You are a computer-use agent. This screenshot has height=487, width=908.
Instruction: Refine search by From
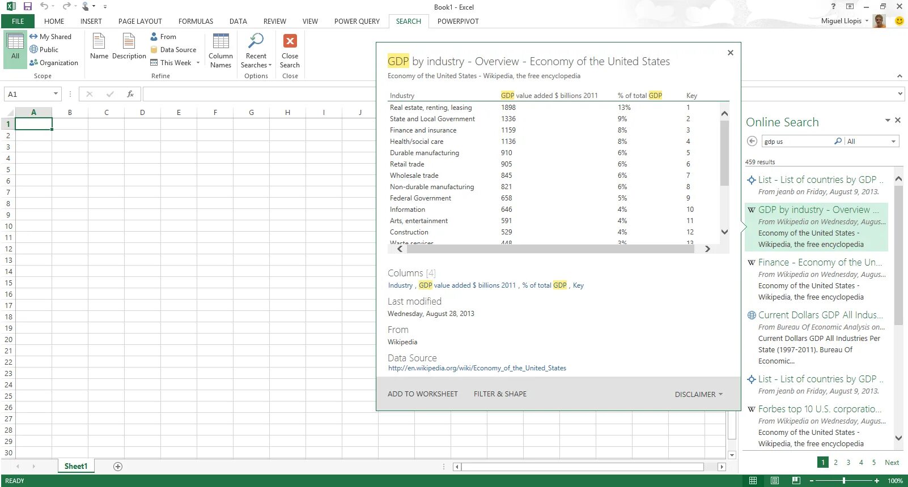click(163, 36)
